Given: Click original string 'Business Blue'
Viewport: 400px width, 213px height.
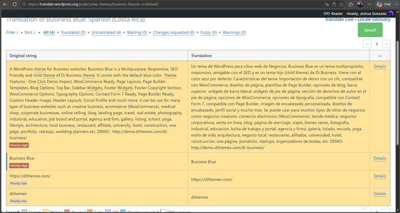Looking at the screenshot, I should (22, 158).
